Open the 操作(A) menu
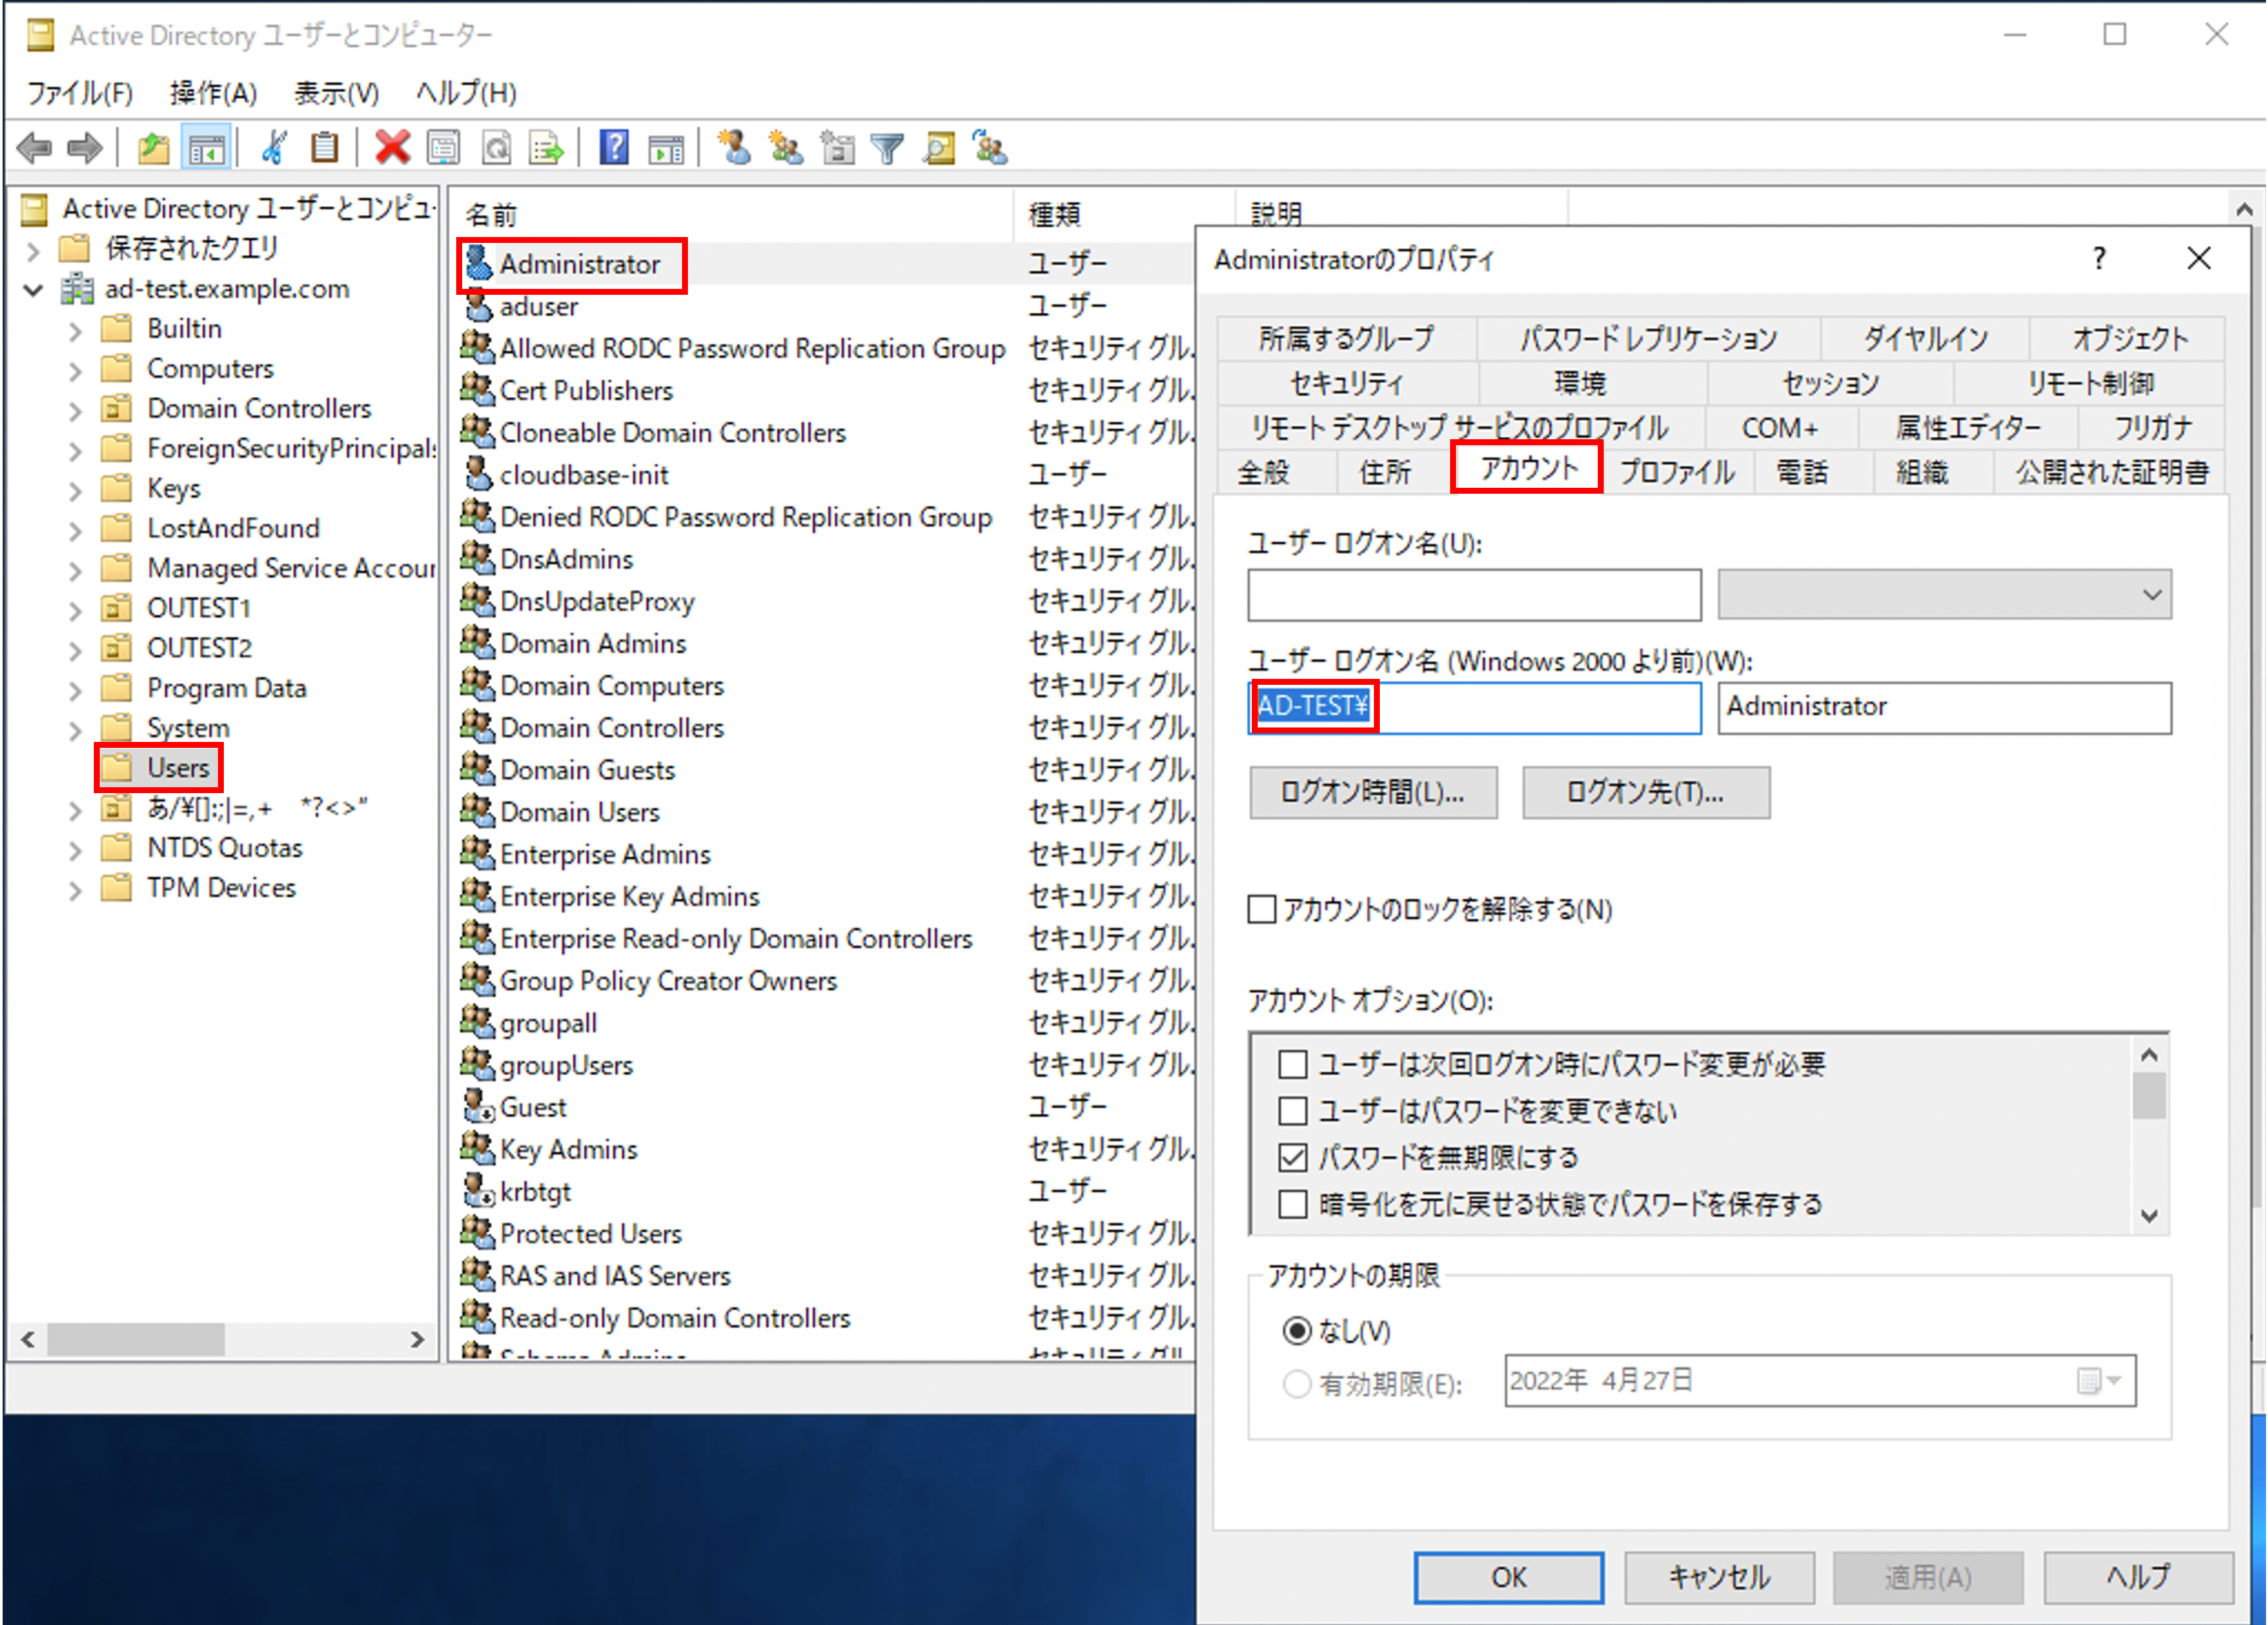 click(x=213, y=93)
